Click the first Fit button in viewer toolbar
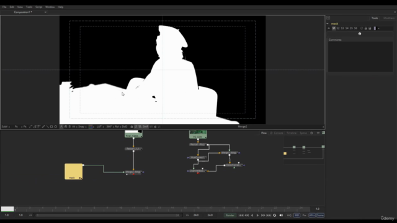 click(16, 126)
